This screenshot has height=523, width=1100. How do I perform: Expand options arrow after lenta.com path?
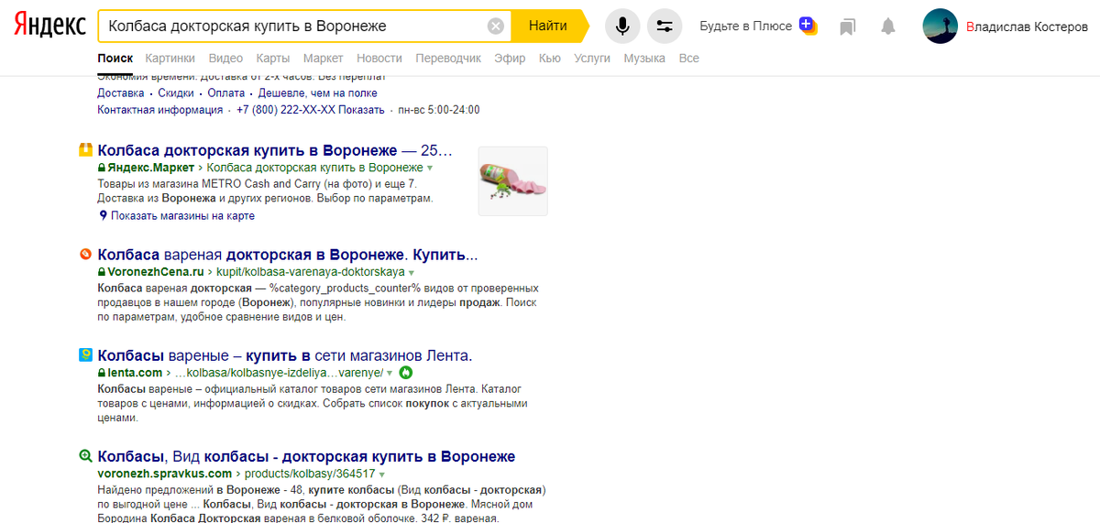coord(390,374)
